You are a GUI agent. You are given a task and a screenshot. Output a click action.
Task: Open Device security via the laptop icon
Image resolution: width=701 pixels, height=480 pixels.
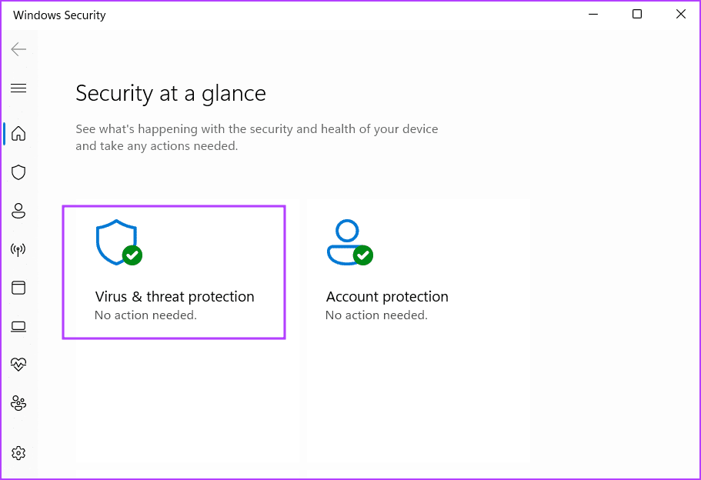pos(18,325)
